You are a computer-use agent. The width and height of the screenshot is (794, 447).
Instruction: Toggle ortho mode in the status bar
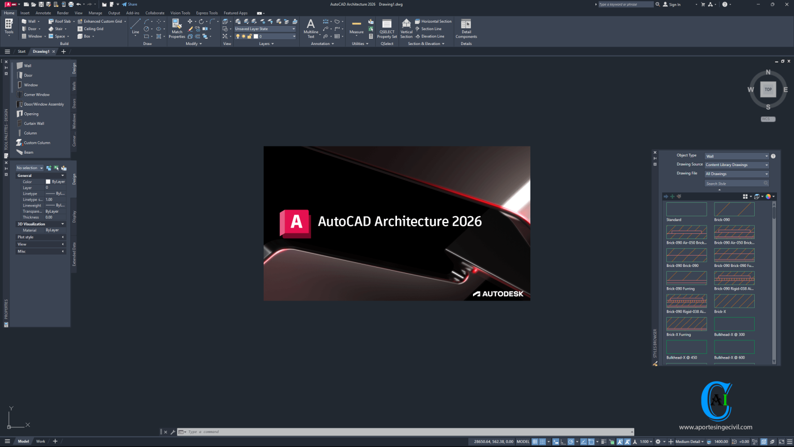tap(563, 441)
